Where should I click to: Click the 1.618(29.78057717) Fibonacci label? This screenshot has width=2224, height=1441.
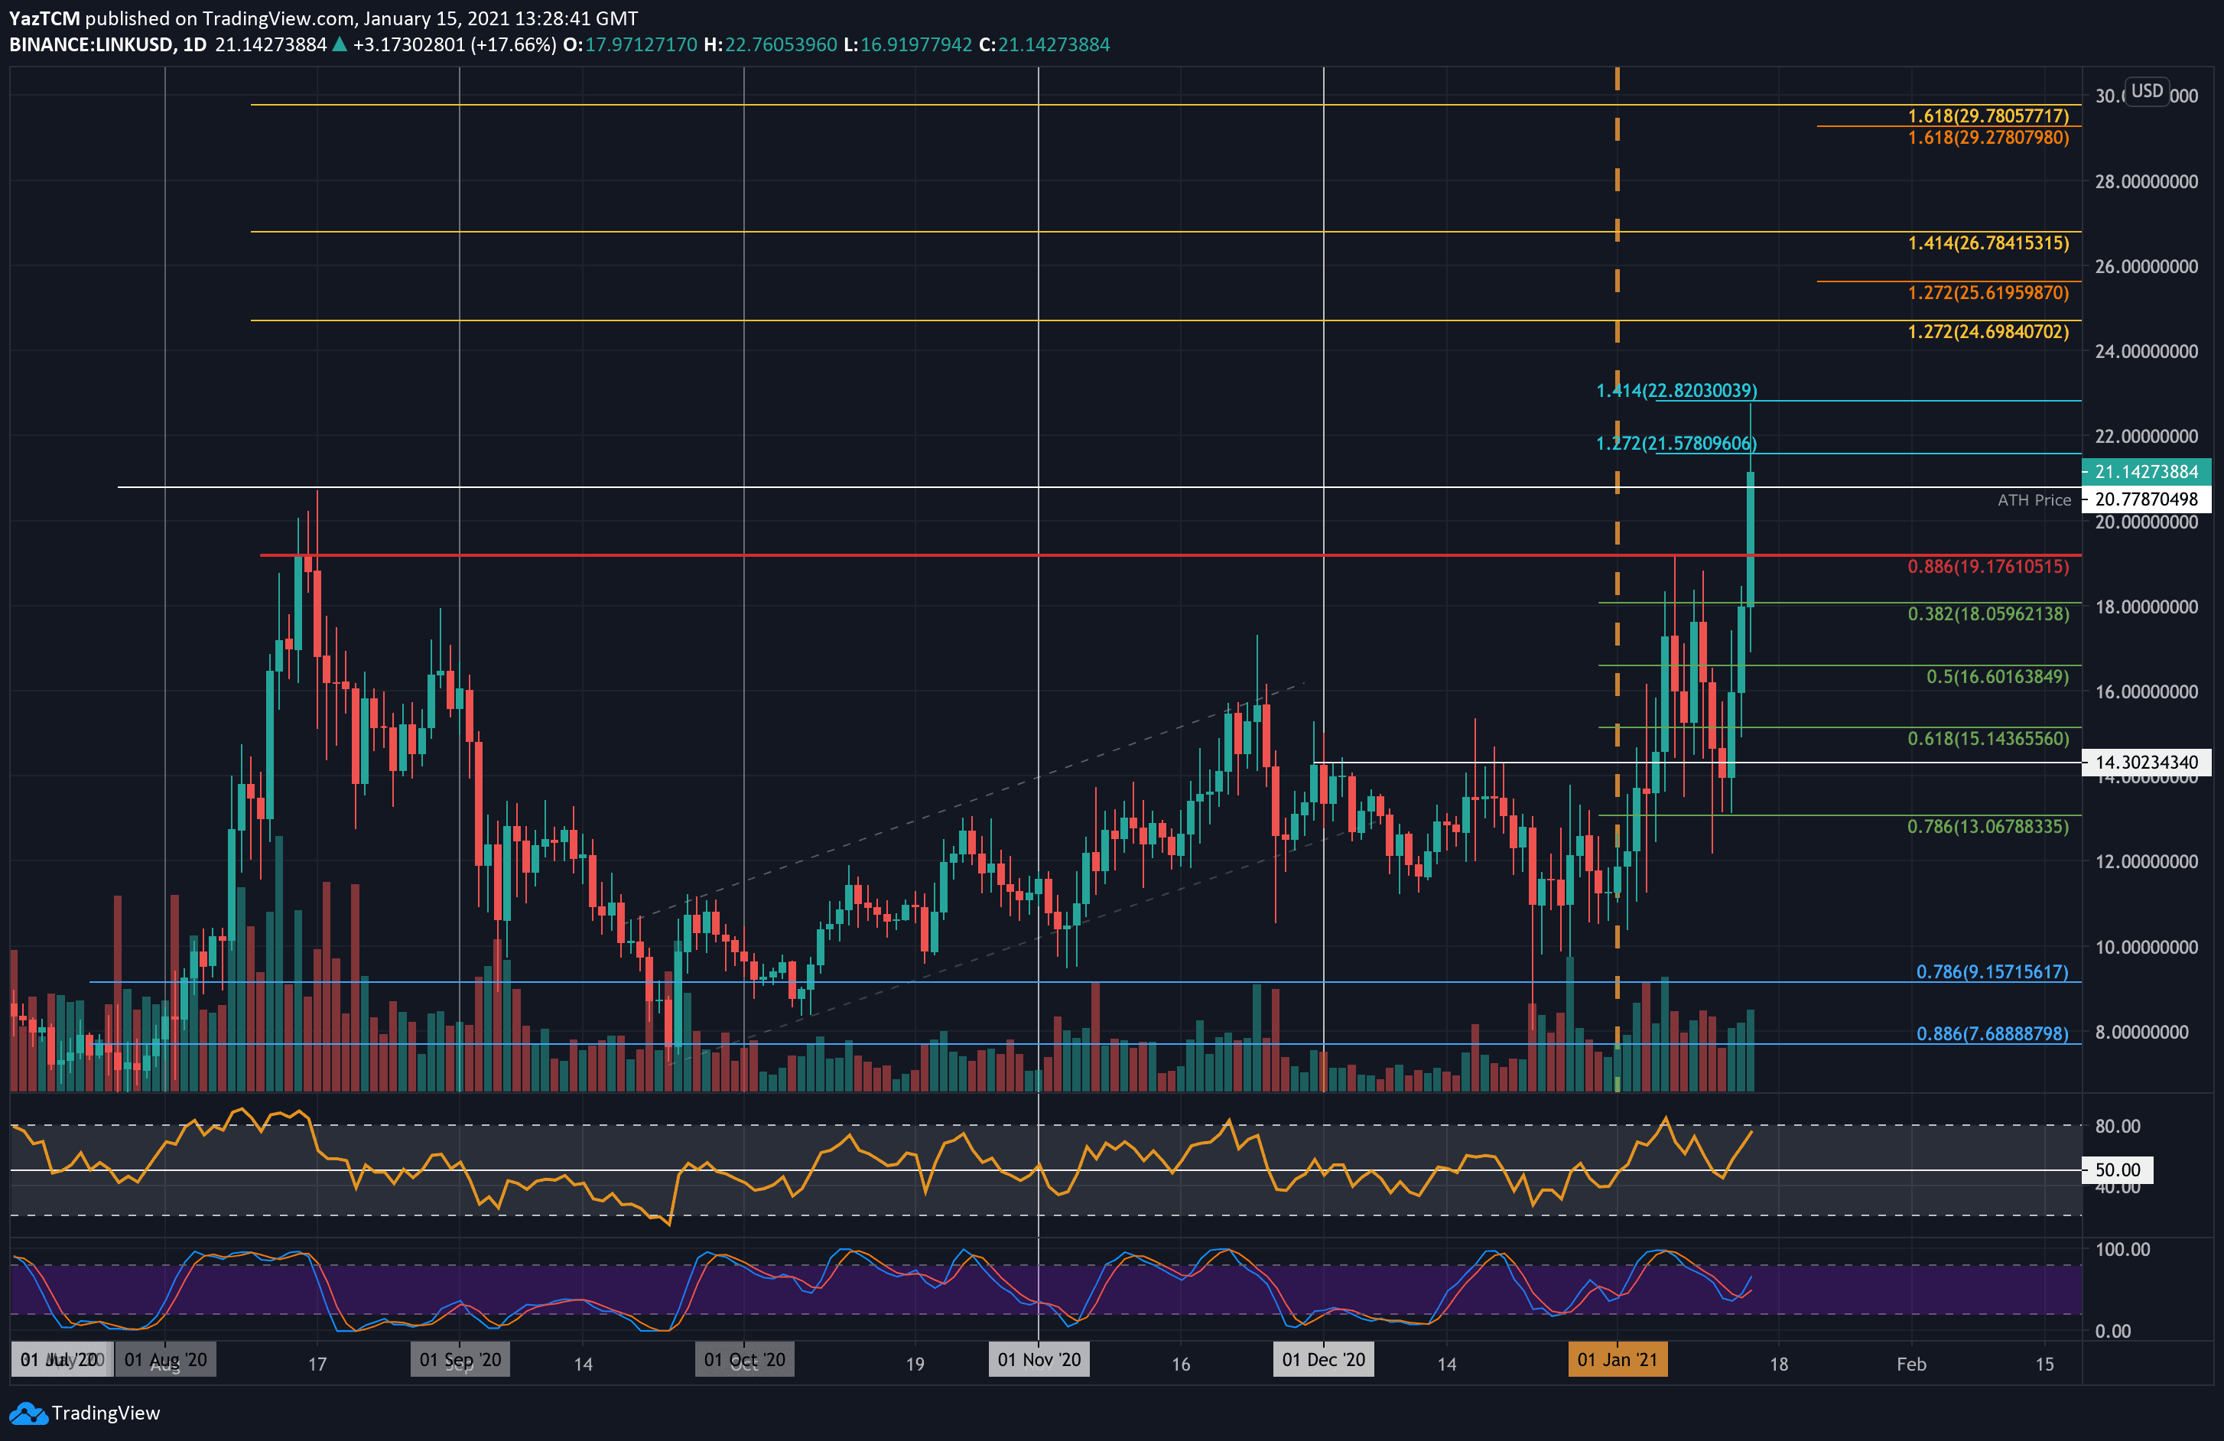[x=1988, y=116]
